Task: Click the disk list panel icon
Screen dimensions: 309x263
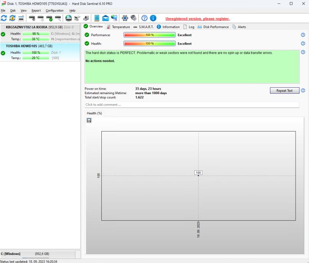Action: tap(21, 18)
